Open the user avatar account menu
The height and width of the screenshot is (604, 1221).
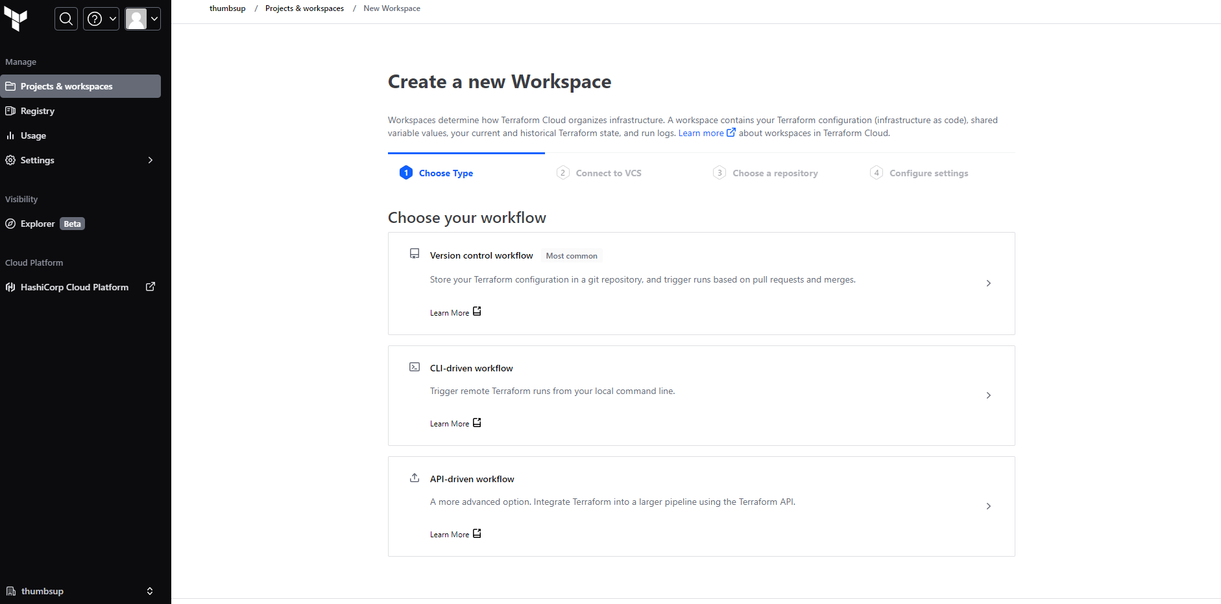[143, 19]
